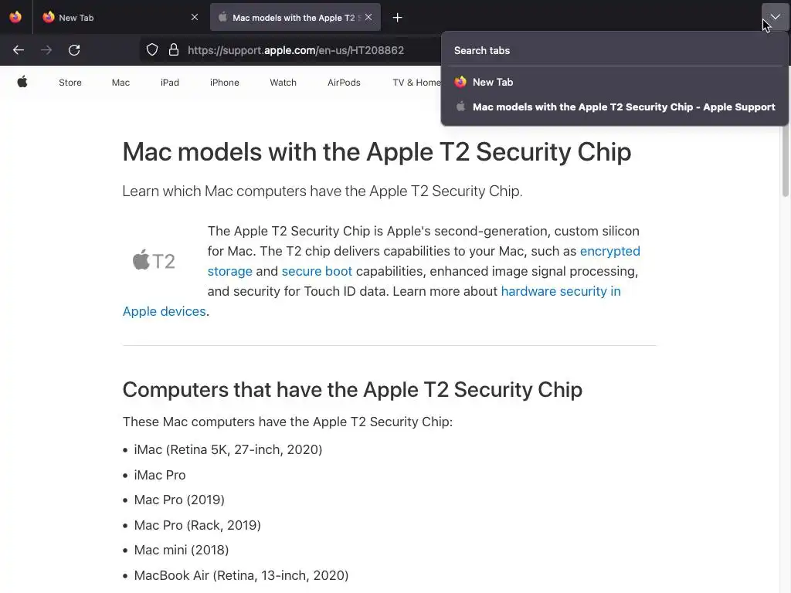Follow the secure boot link

[317, 271]
